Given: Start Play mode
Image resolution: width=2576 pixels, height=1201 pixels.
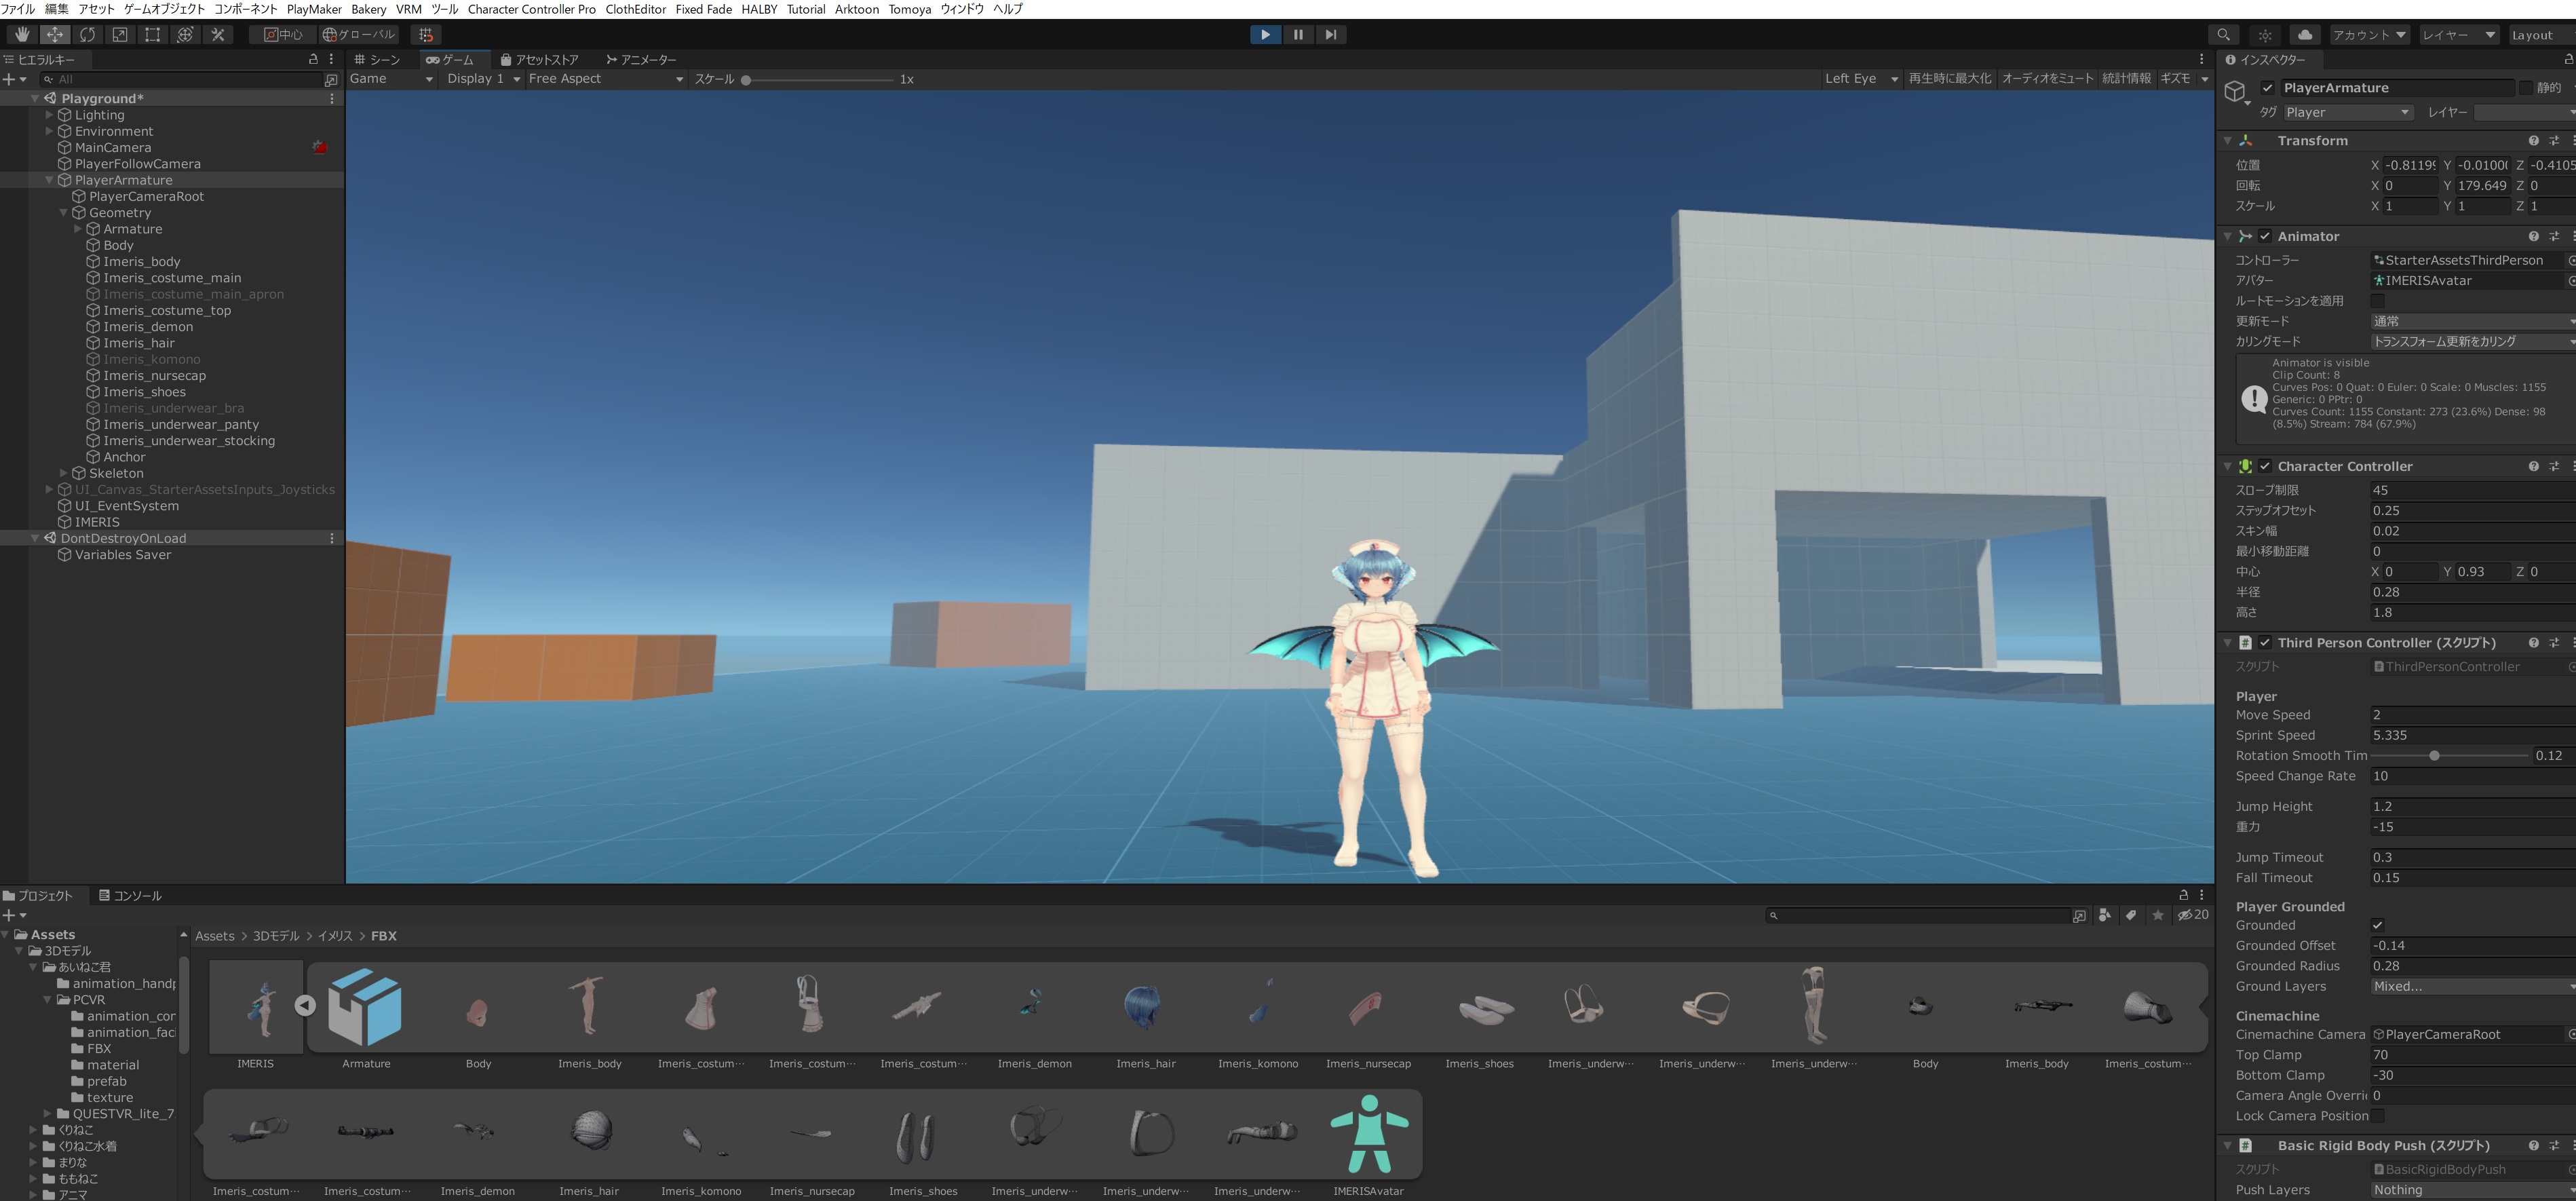Looking at the screenshot, I should pyautogui.click(x=1265, y=34).
